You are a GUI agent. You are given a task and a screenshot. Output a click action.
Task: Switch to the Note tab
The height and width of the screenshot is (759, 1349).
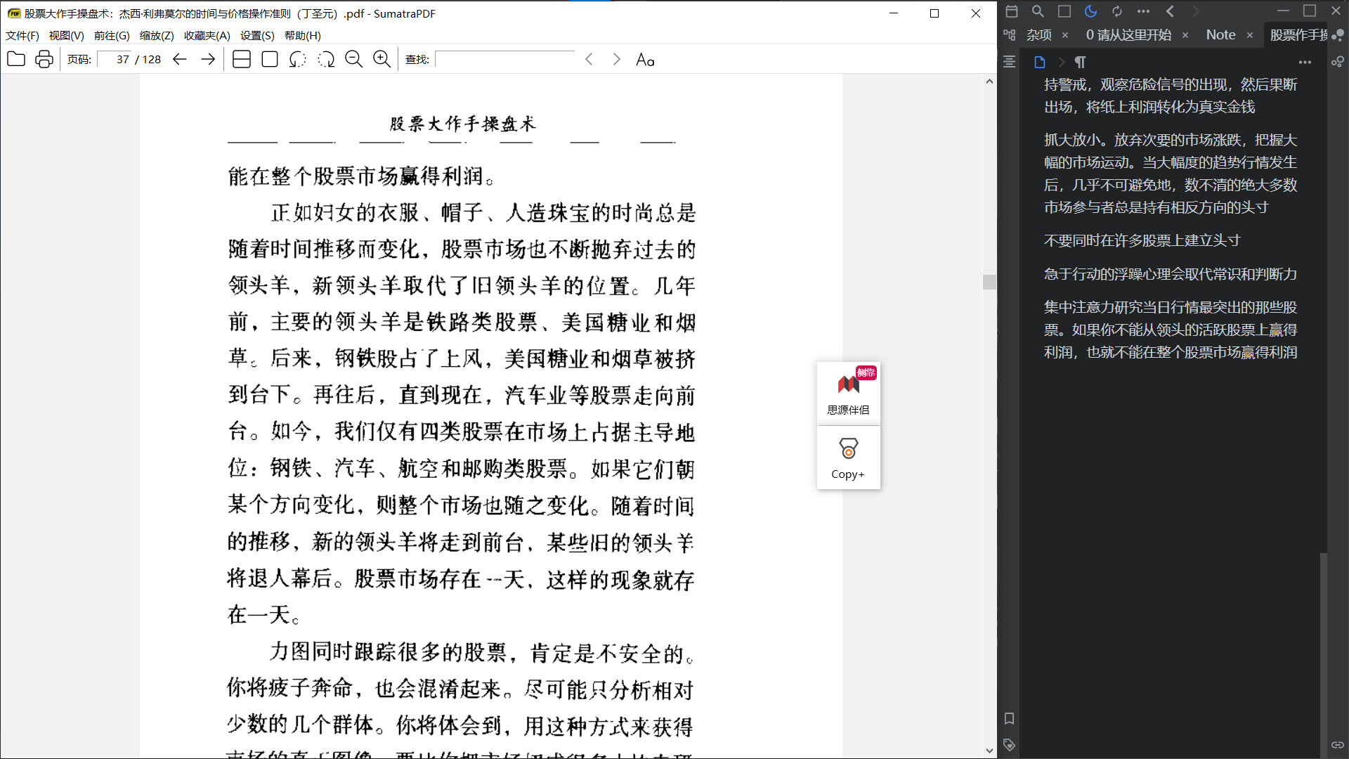click(x=1220, y=34)
